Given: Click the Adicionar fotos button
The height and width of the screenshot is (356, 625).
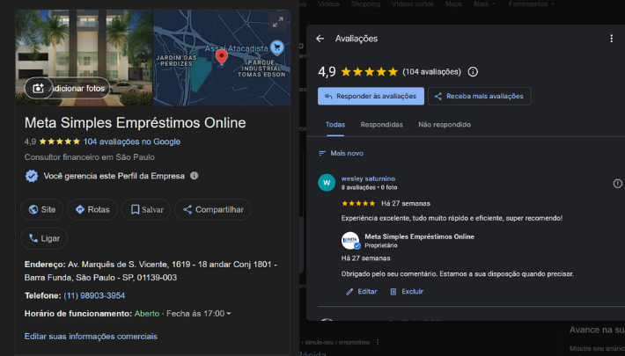Looking at the screenshot, I should coord(67,89).
